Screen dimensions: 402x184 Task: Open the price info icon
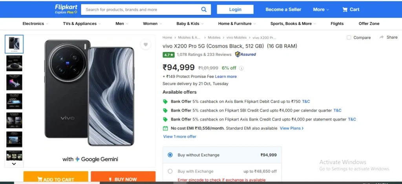pos(241,68)
